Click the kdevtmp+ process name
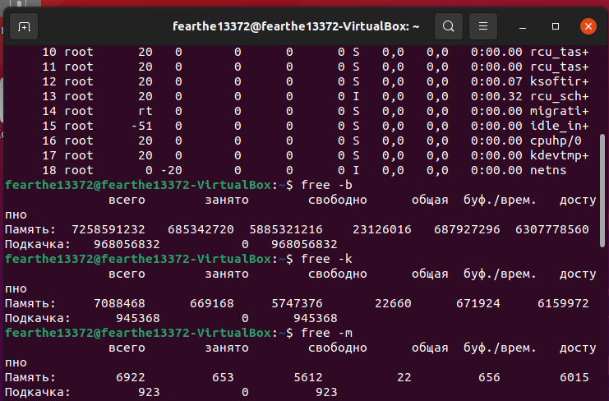Screen dimensions: 609x401 click(560, 155)
